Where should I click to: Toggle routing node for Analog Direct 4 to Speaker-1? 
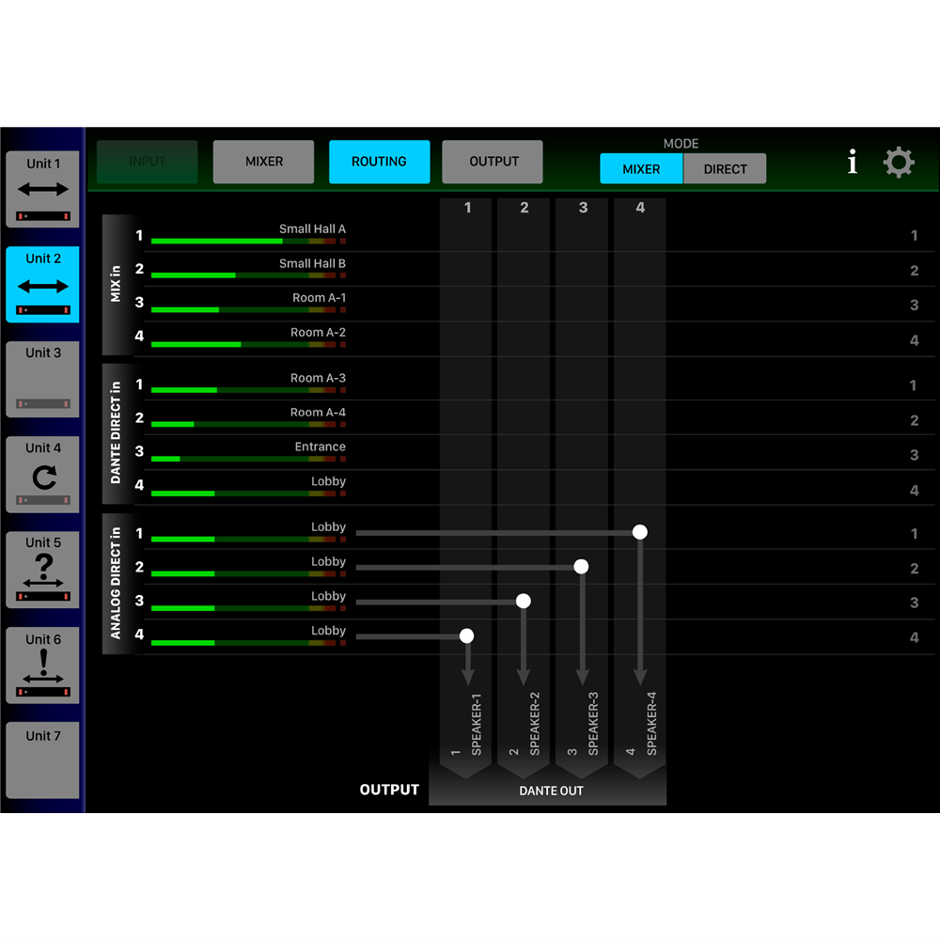(x=466, y=635)
